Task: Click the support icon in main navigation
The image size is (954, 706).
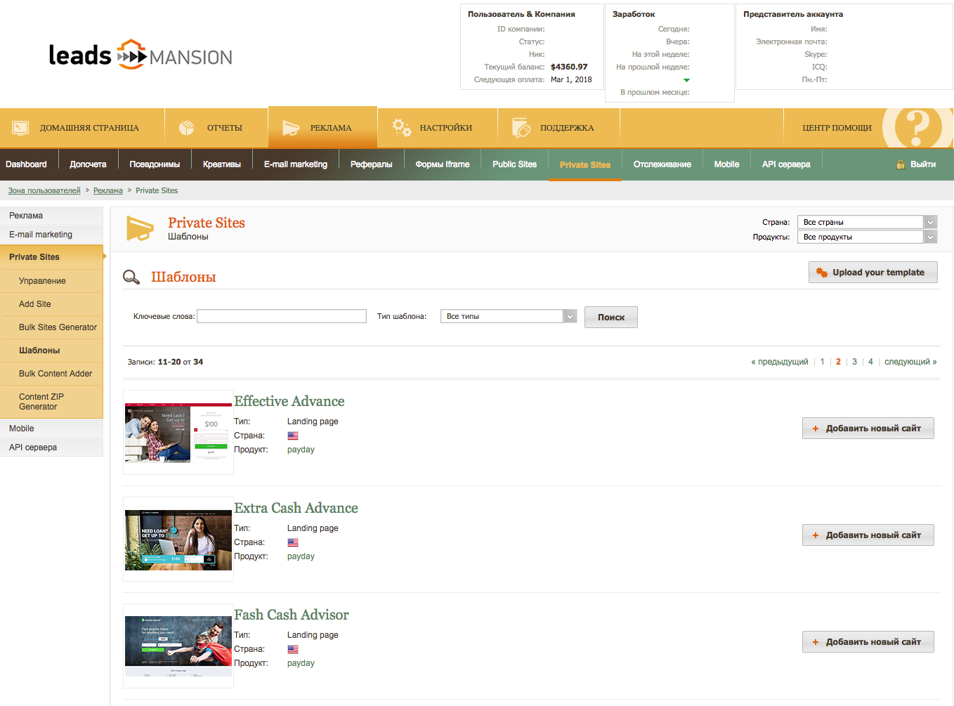Action: (x=521, y=128)
